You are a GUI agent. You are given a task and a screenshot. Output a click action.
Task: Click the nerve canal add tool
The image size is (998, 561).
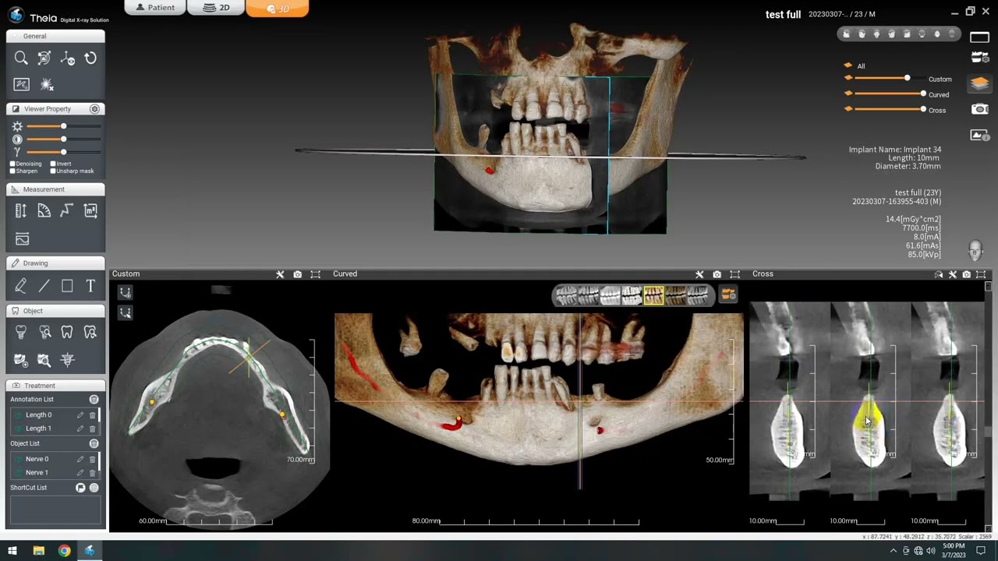point(21,360)
